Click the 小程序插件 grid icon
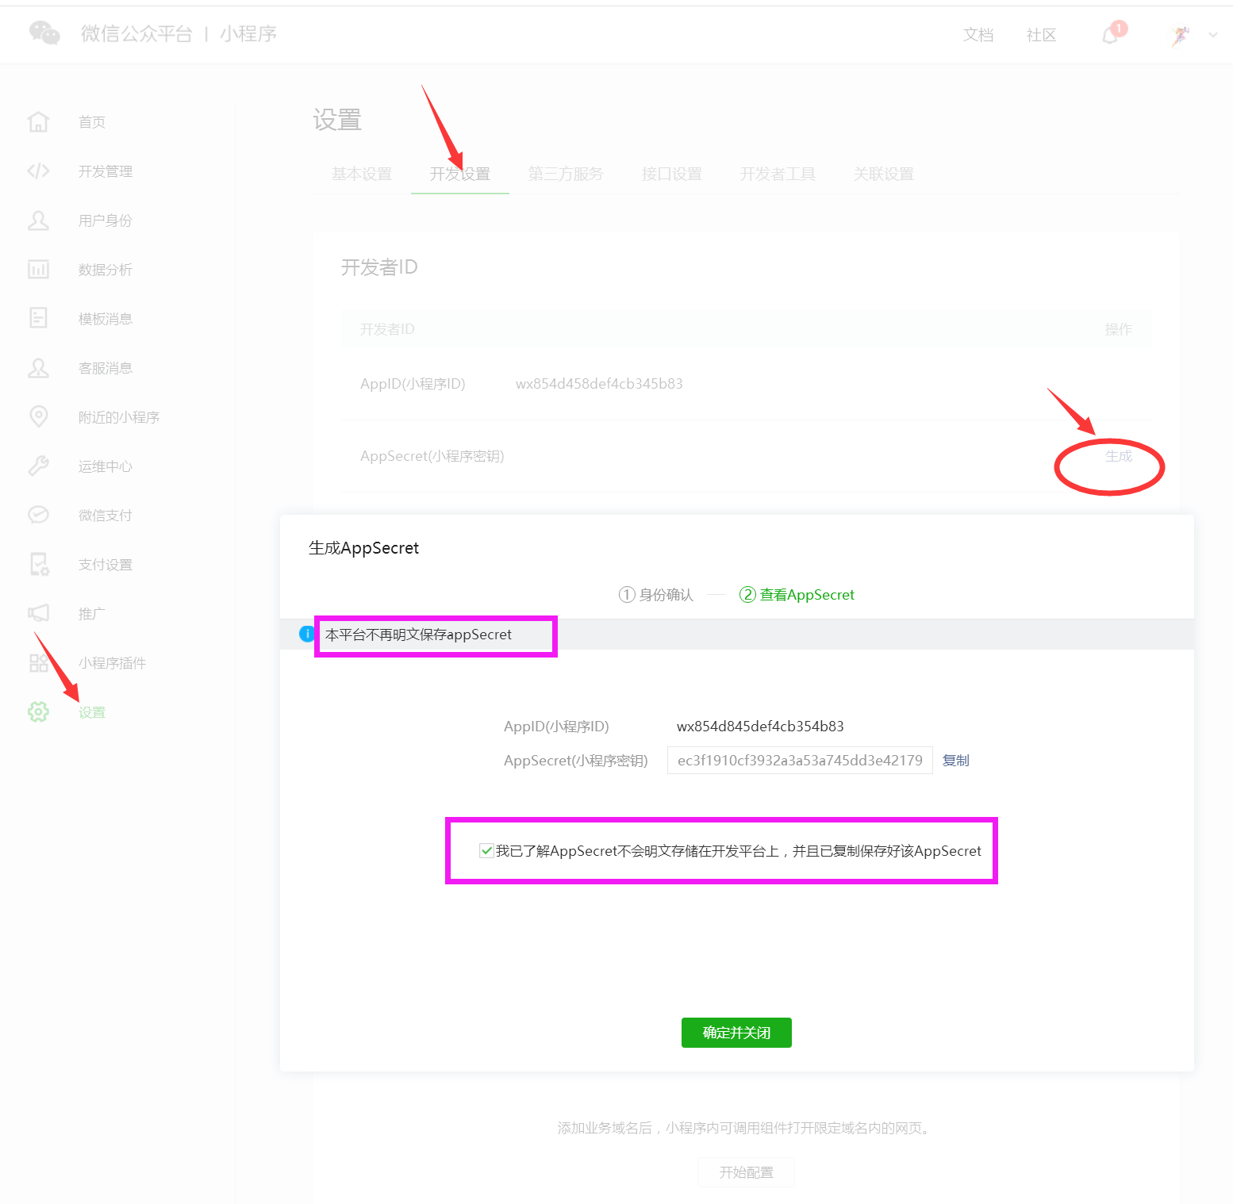Screen dimensions: 1233x1204 [38, 662]
